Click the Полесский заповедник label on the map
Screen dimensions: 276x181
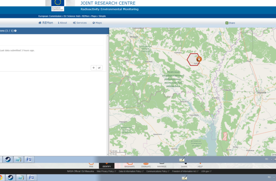click(173, 79)
